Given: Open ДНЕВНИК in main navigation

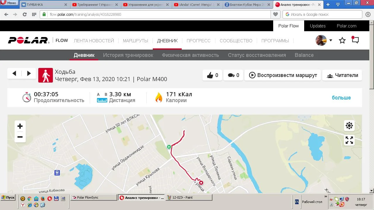Looking at the screenshot, I should [167, 41].
